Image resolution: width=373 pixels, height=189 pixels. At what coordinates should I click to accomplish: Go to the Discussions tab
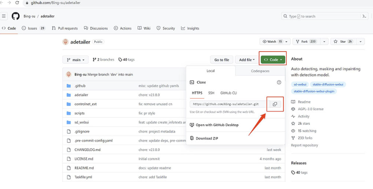tap(96, 28)
